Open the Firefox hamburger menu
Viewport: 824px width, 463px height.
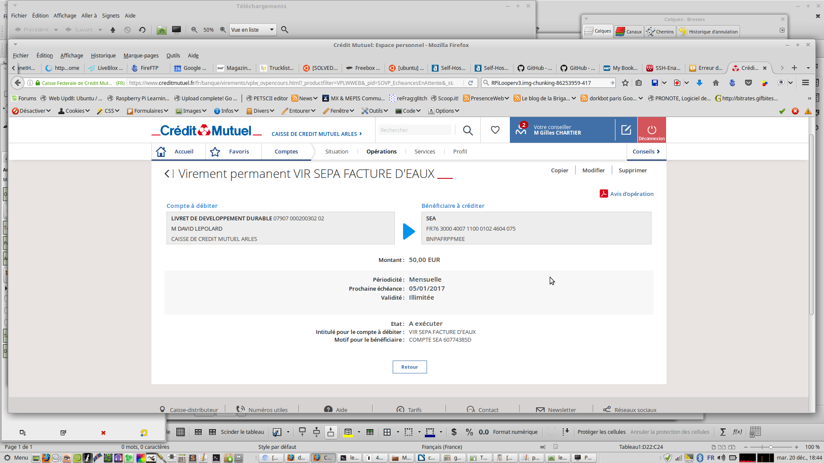(806, 83)
